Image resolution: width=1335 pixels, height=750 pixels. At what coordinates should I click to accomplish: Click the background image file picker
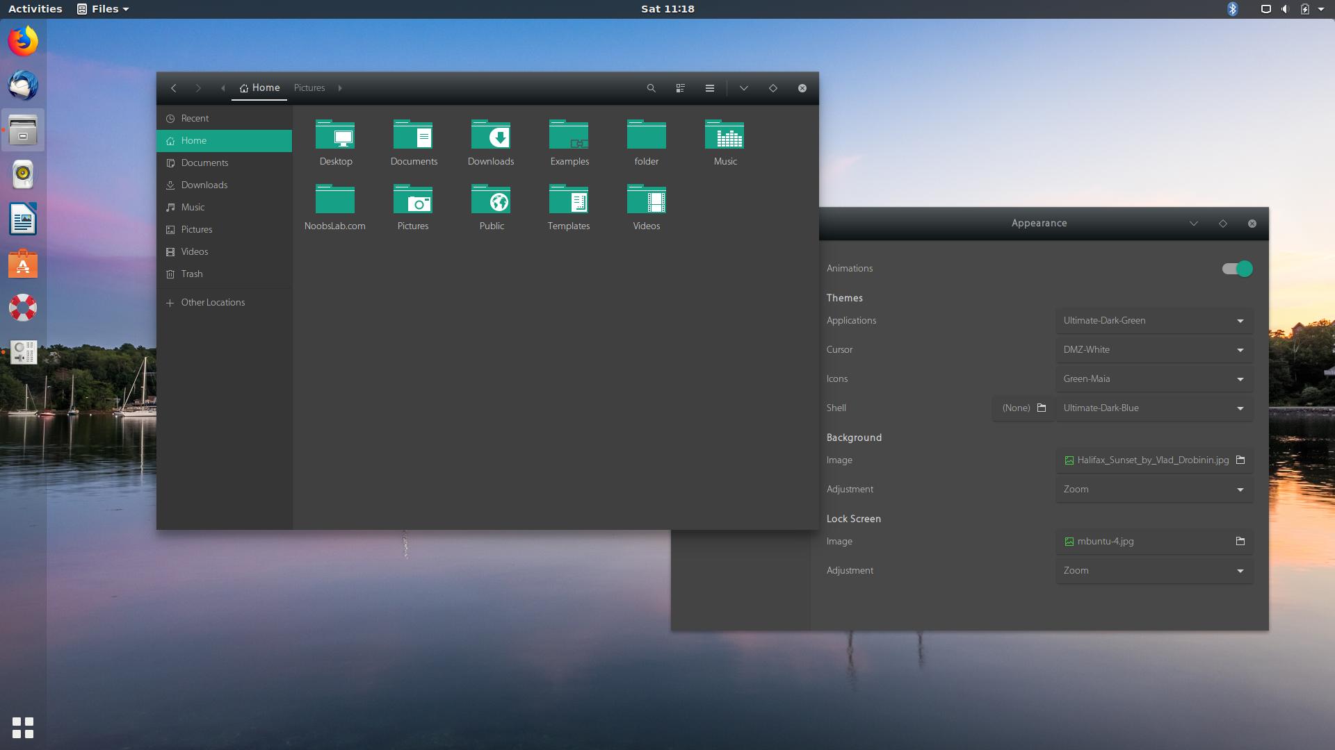click(1240, 460)
